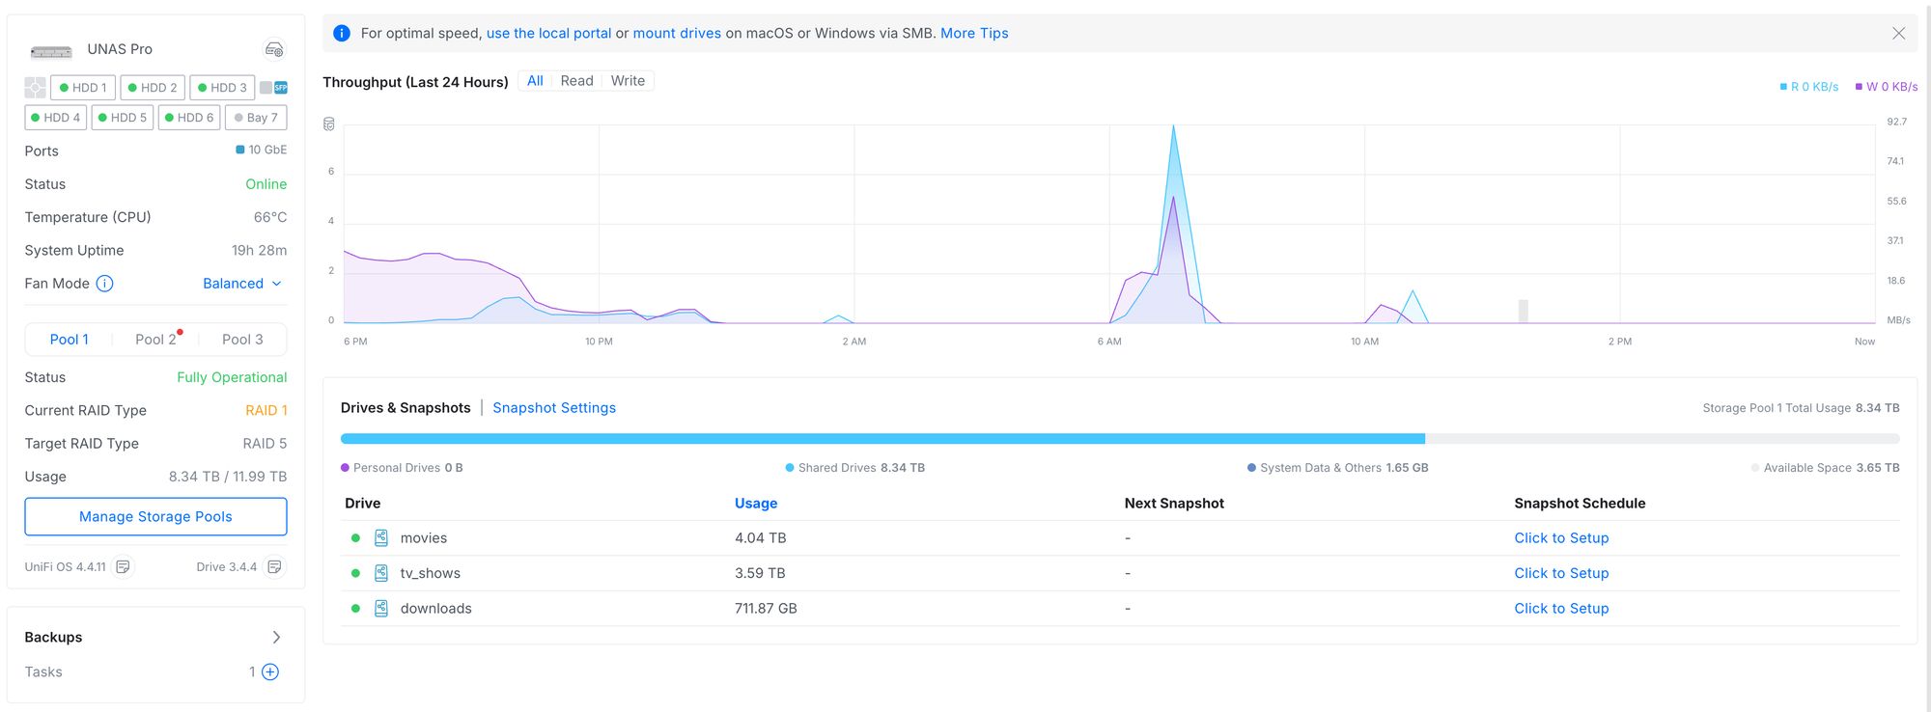
Task: Click the Manage Storage Pools button
Action: pyautogui.click(x=155, y=517)
